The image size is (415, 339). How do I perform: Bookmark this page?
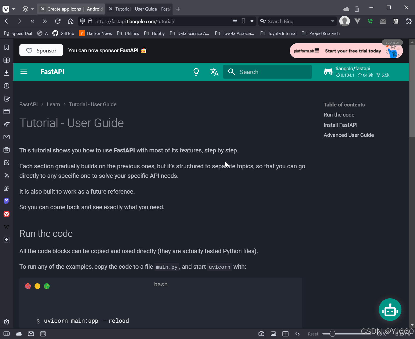[x=243, y=21]
